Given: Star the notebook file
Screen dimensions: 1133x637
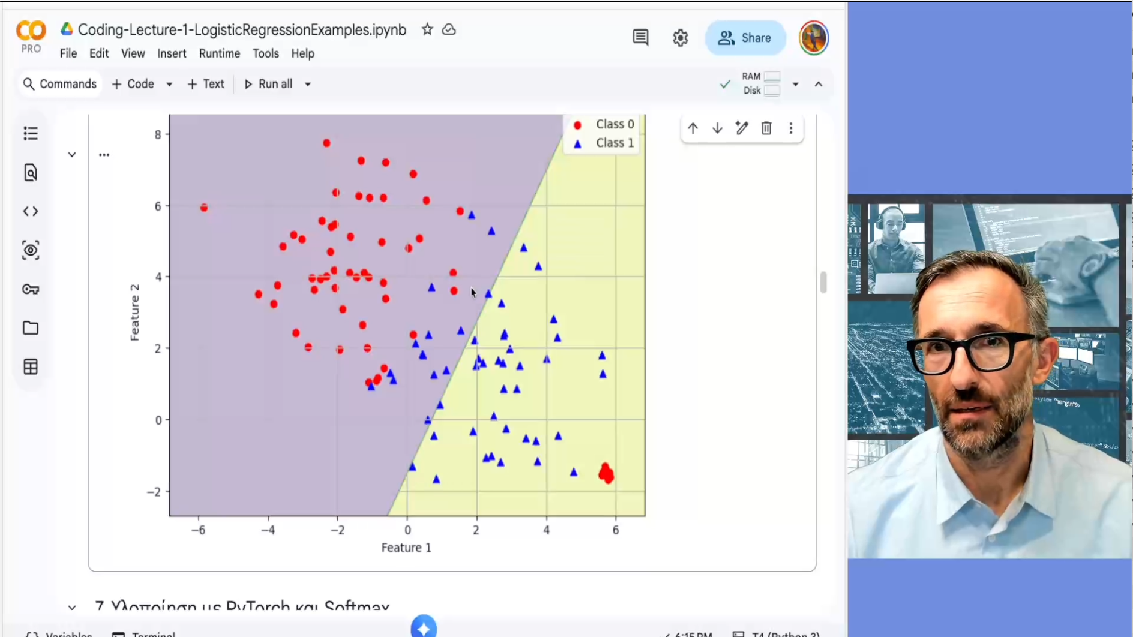Looking at the screenshot, I should 427,29.
